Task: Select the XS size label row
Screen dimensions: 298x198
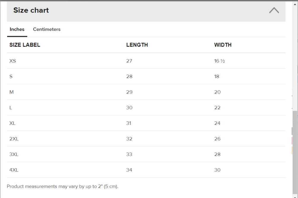Action: (13, 61)
